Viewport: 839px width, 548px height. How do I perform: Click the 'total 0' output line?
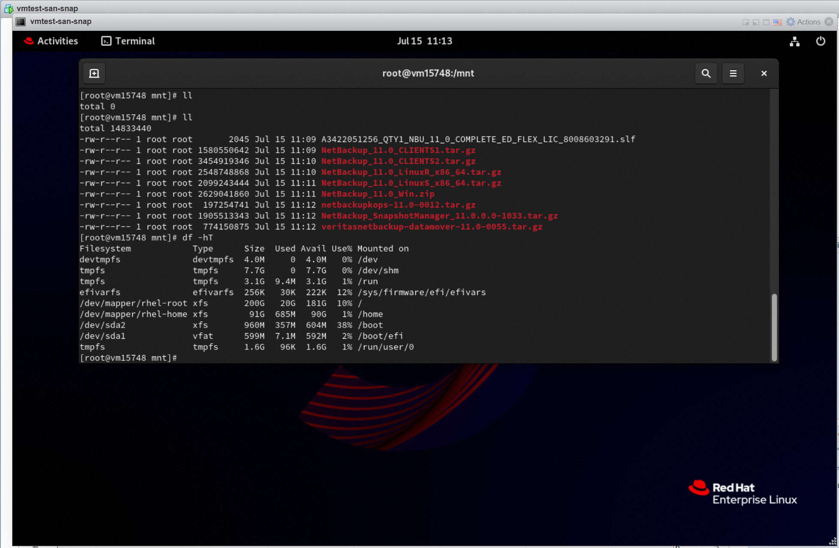pos(97,107)
